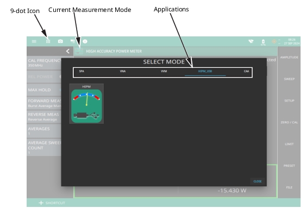The image size is (306, 214).
Task: Select the VVM mode tab
Action: [164, 71]
